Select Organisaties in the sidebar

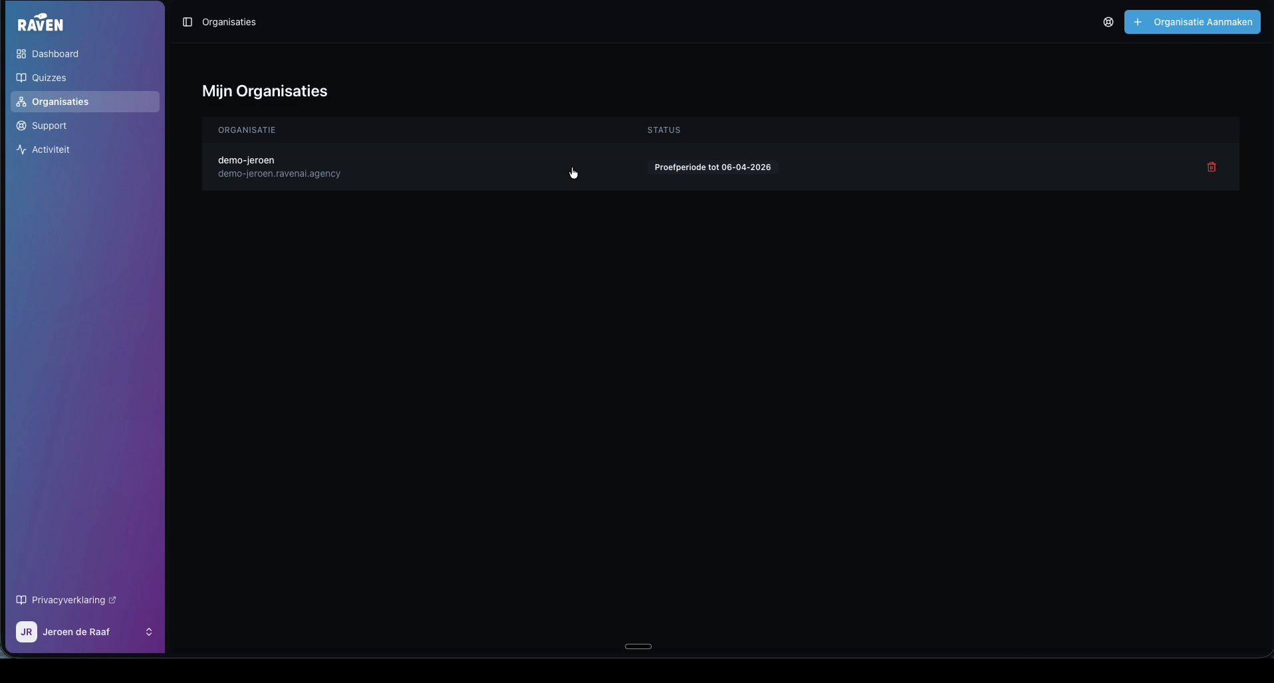pyautogui.click(x=60, y=102)
